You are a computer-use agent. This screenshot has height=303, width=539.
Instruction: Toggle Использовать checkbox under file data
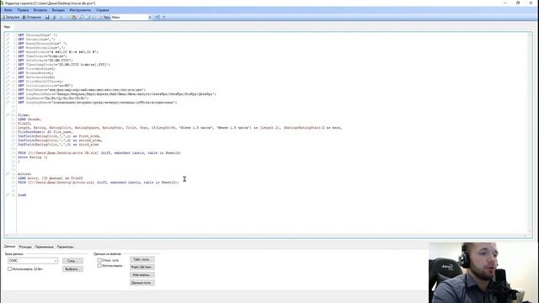click(99, 266)
